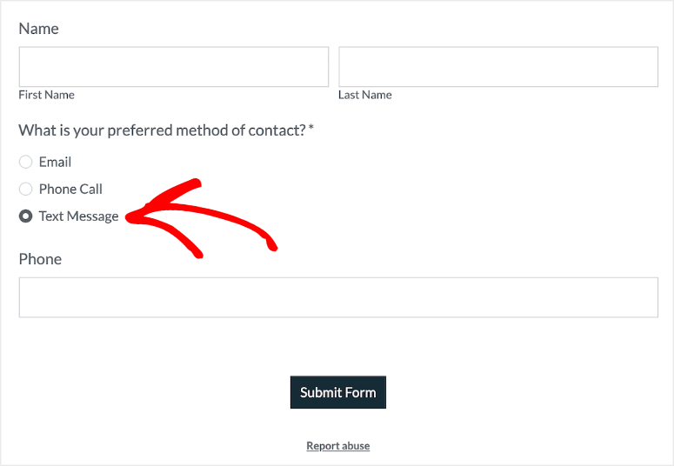Screen dimensions: 674x466
Task: Click the "Name" field heading
Action: [38, 29]
